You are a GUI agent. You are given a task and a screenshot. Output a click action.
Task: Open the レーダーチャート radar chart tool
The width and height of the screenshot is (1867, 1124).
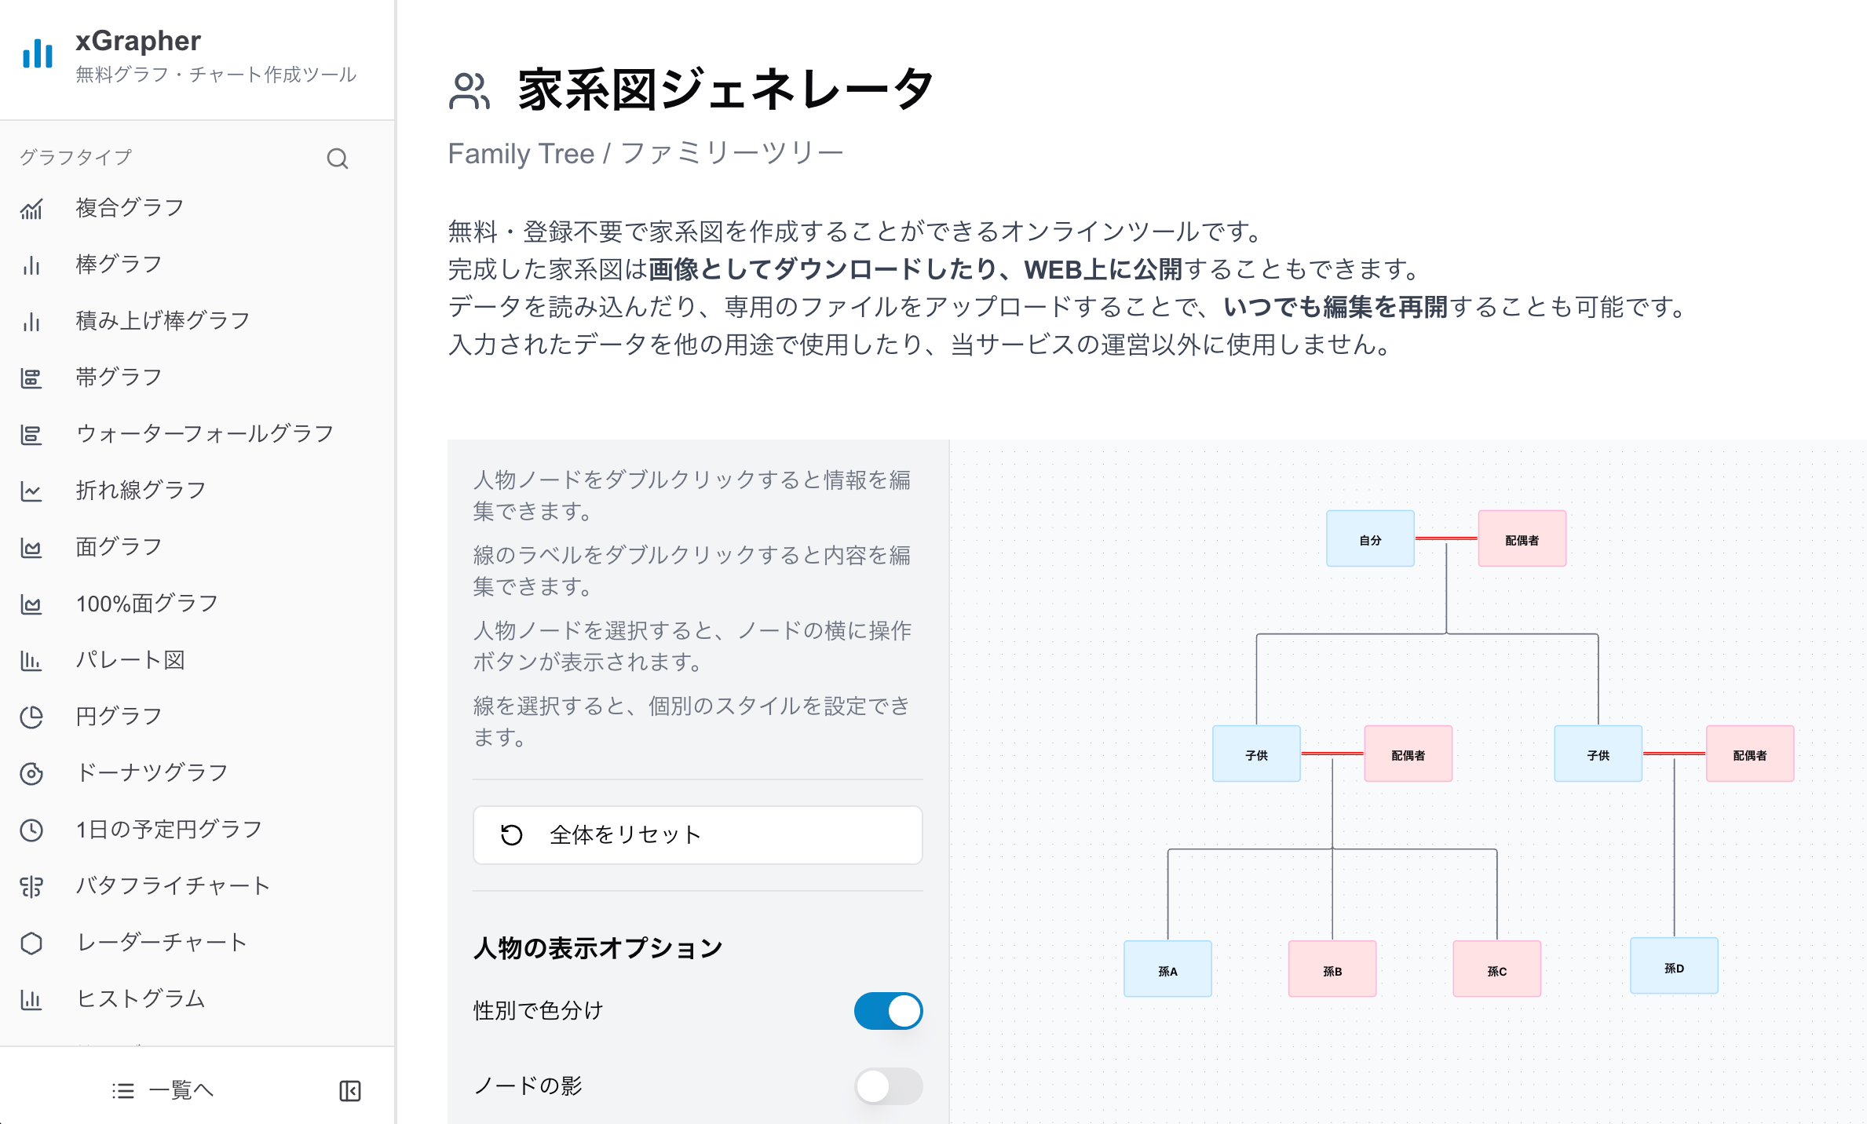pos(32,943)
